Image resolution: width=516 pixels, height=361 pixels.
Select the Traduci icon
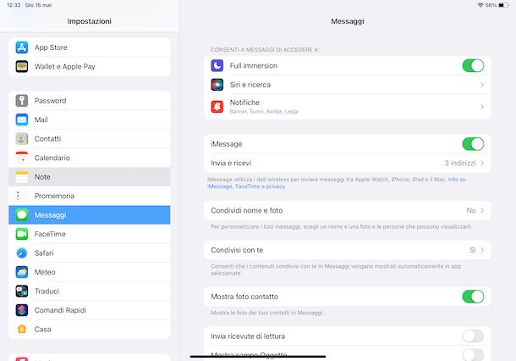coord(22,292)
